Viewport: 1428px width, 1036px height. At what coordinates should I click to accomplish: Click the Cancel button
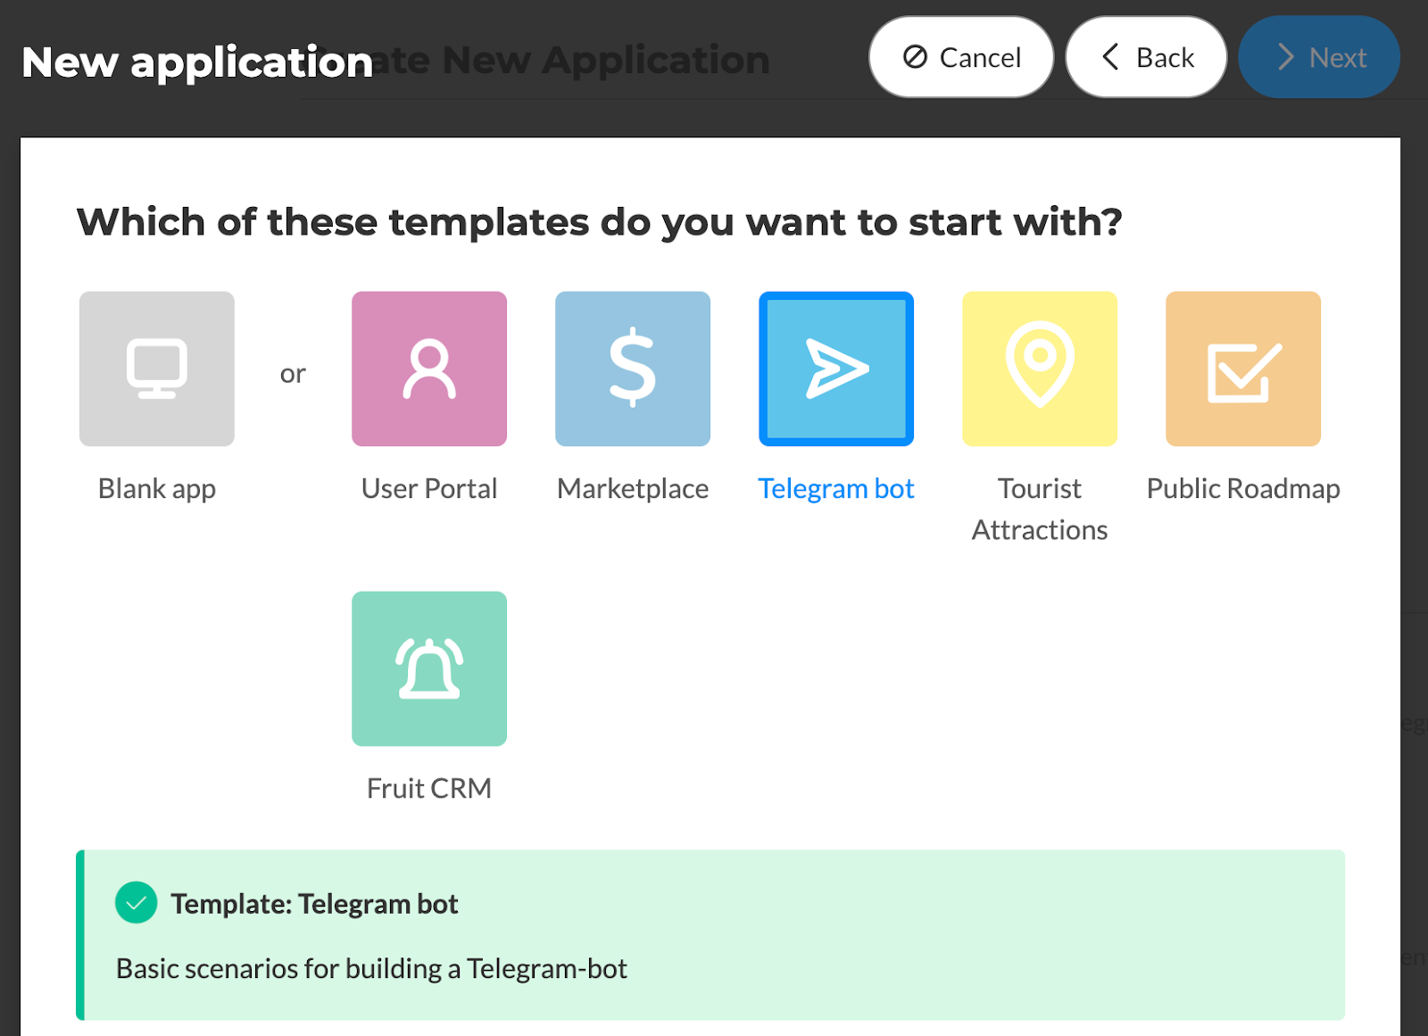click(x=961, y=57)
